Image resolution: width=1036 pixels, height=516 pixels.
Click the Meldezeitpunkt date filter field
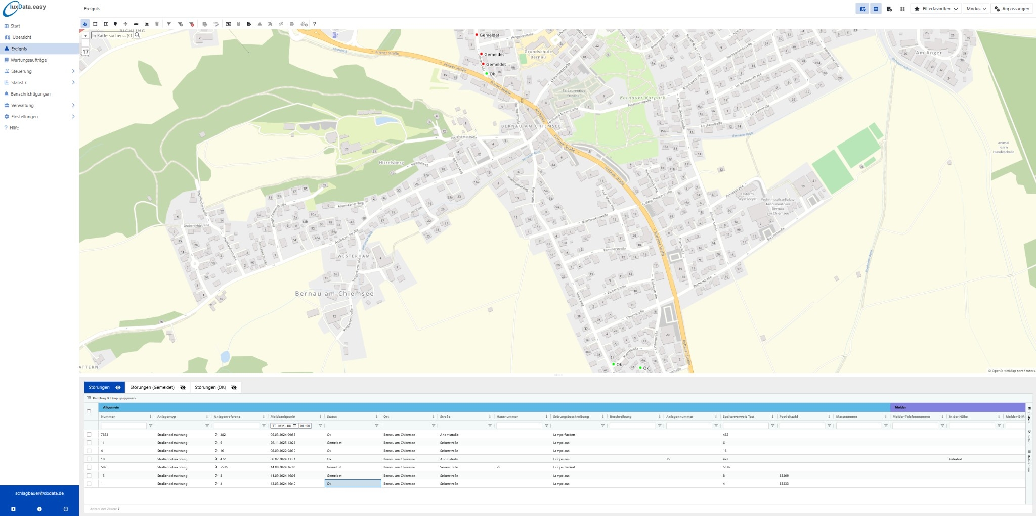284,426
